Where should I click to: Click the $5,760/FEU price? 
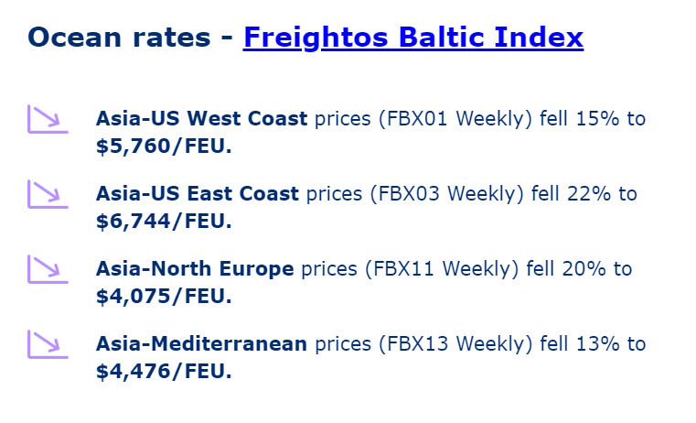[164, 146]
